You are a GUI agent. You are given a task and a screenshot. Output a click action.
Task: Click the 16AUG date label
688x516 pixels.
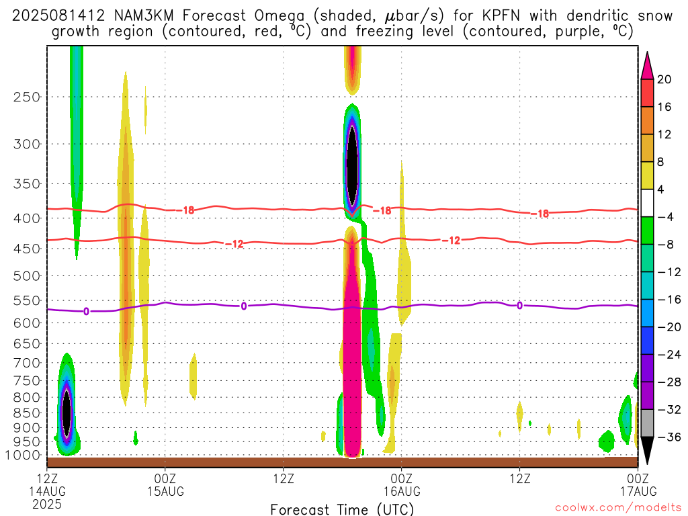click(402, 491)
